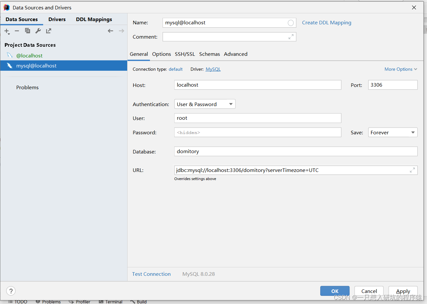Duplicate the selected data source
The height and width of the screenshot is (304, 427).
(x=28, y=31)
